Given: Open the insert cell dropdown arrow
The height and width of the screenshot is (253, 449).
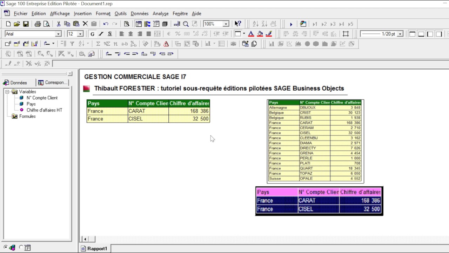Looking at the screenshot, I should 53,44.
